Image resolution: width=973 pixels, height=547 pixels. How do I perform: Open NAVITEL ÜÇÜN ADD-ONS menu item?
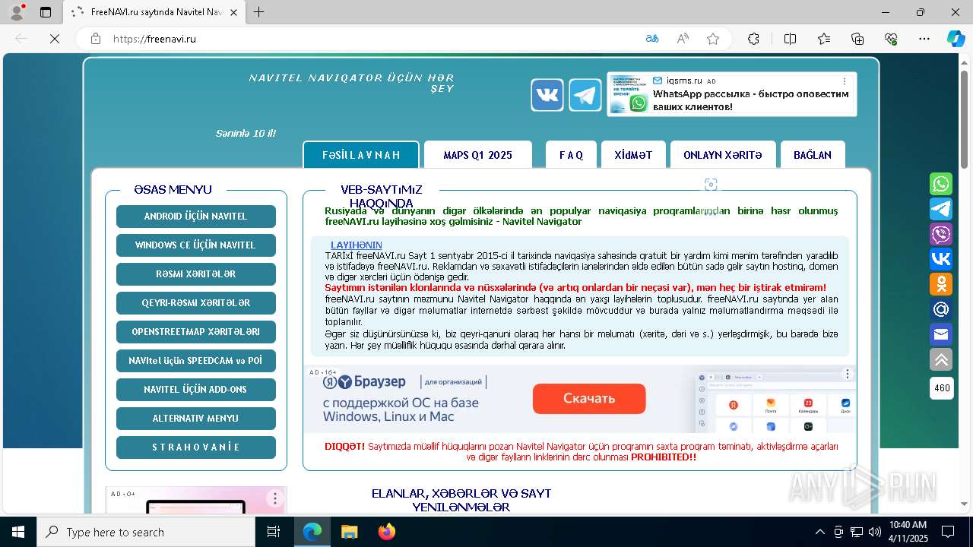[196, 390]
